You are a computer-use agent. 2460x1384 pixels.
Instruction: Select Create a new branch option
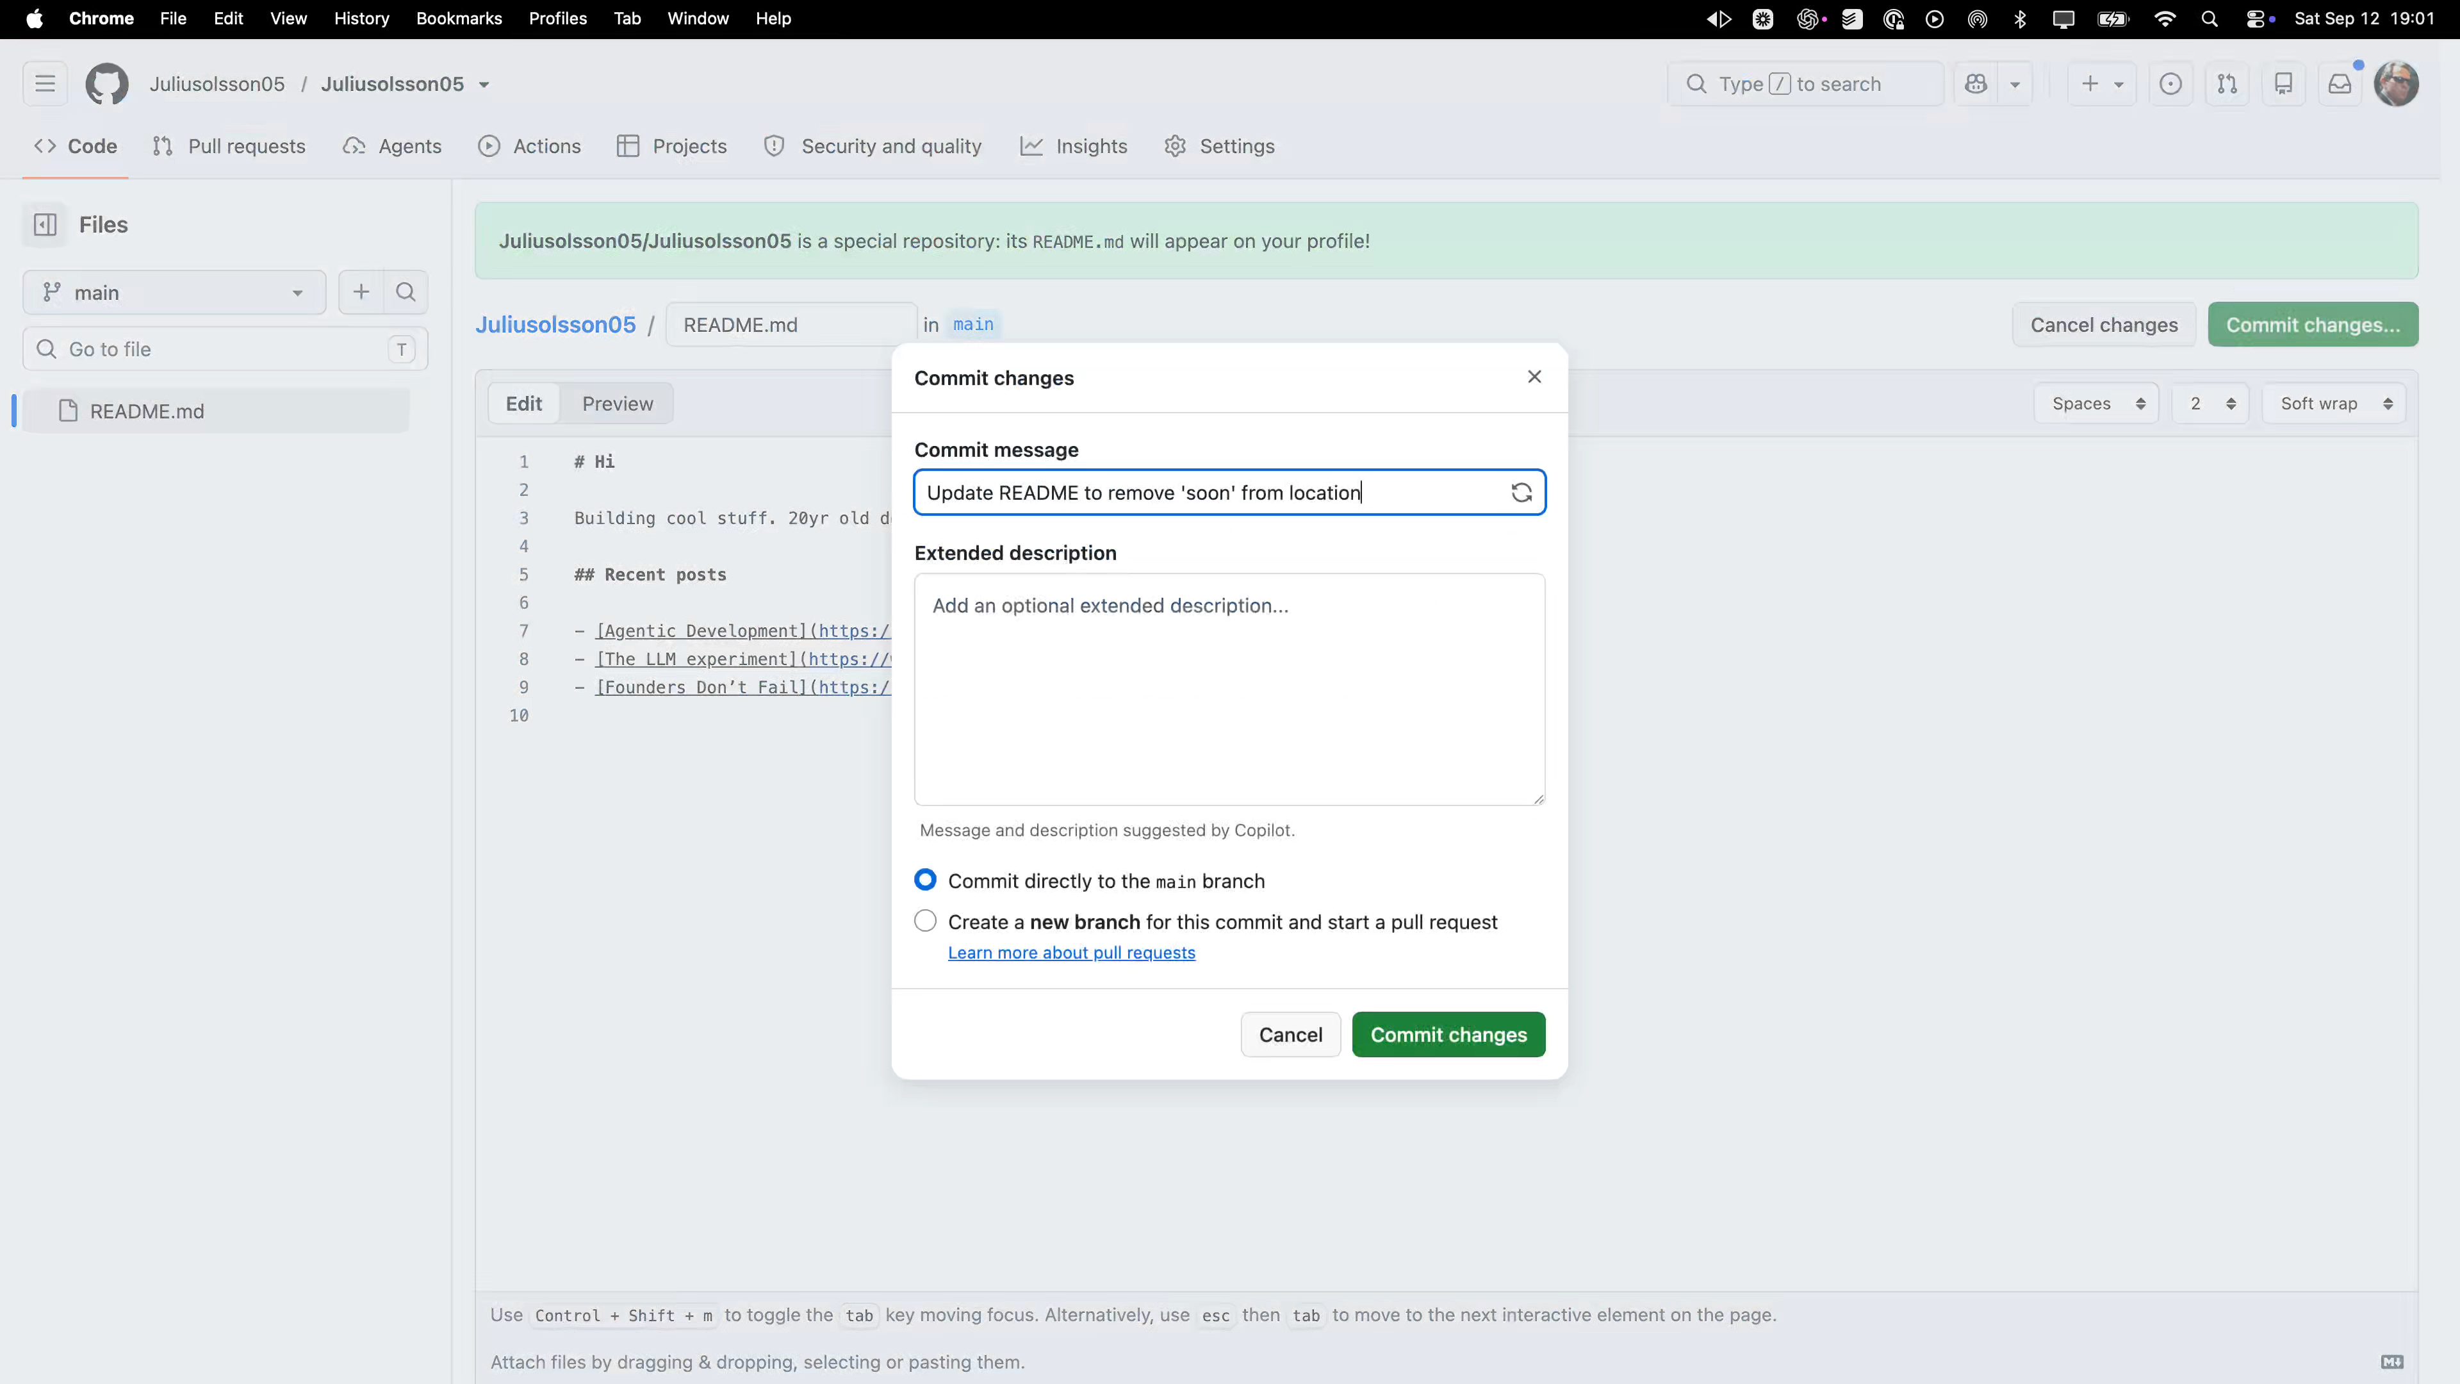[925, 921]
